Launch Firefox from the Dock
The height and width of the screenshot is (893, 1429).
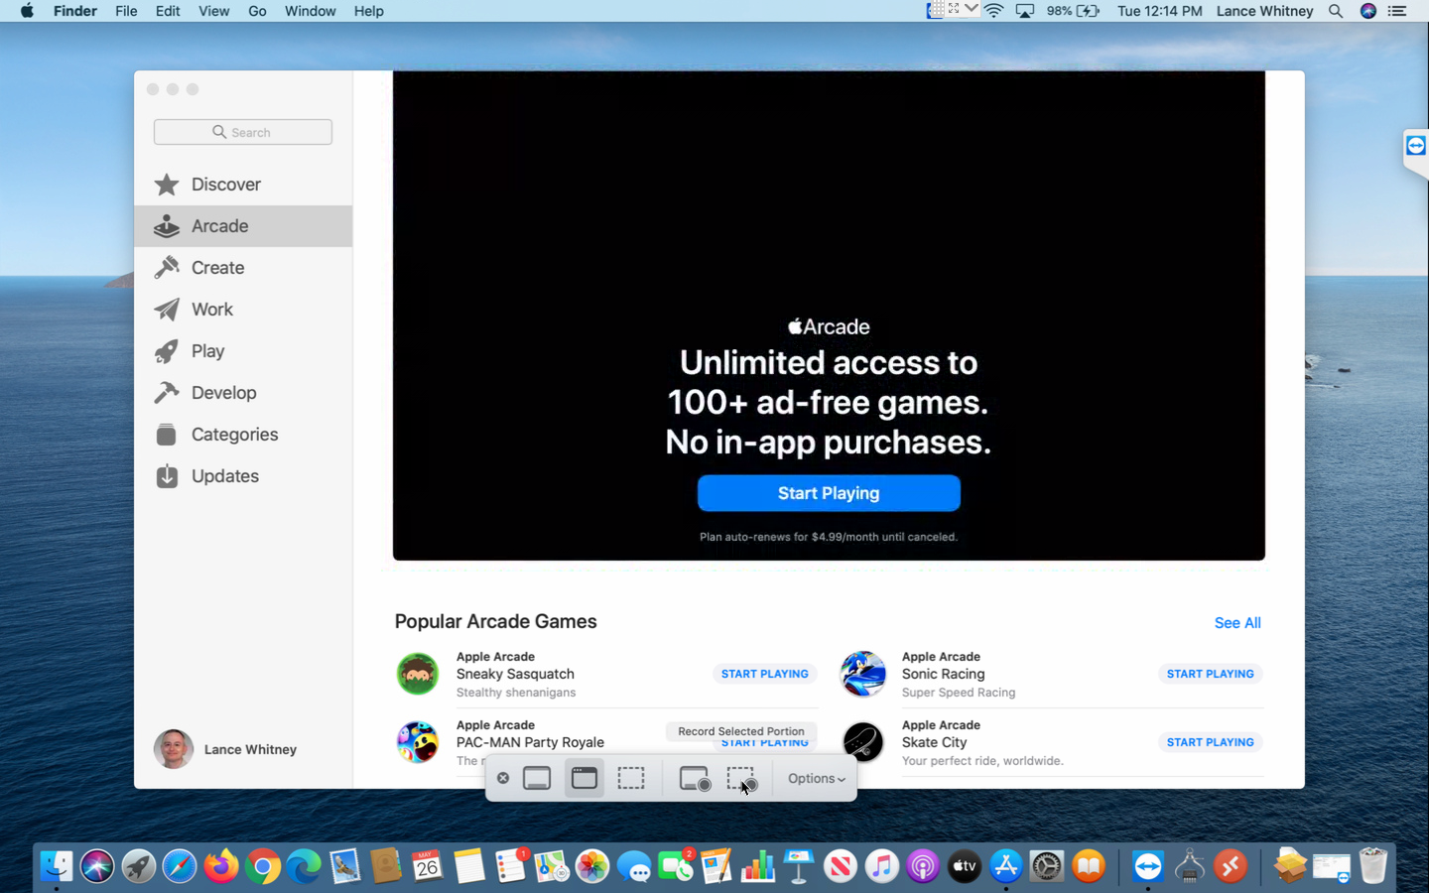[x=221, y=866]
